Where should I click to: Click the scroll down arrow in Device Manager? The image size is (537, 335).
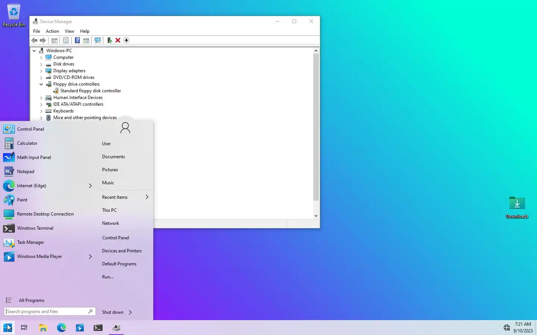point(316,216)
